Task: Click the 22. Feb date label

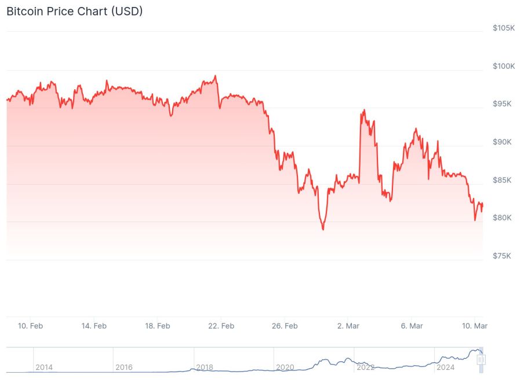Action: (x=221, y=326)
